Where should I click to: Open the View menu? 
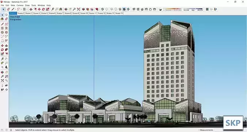(13, 5)
